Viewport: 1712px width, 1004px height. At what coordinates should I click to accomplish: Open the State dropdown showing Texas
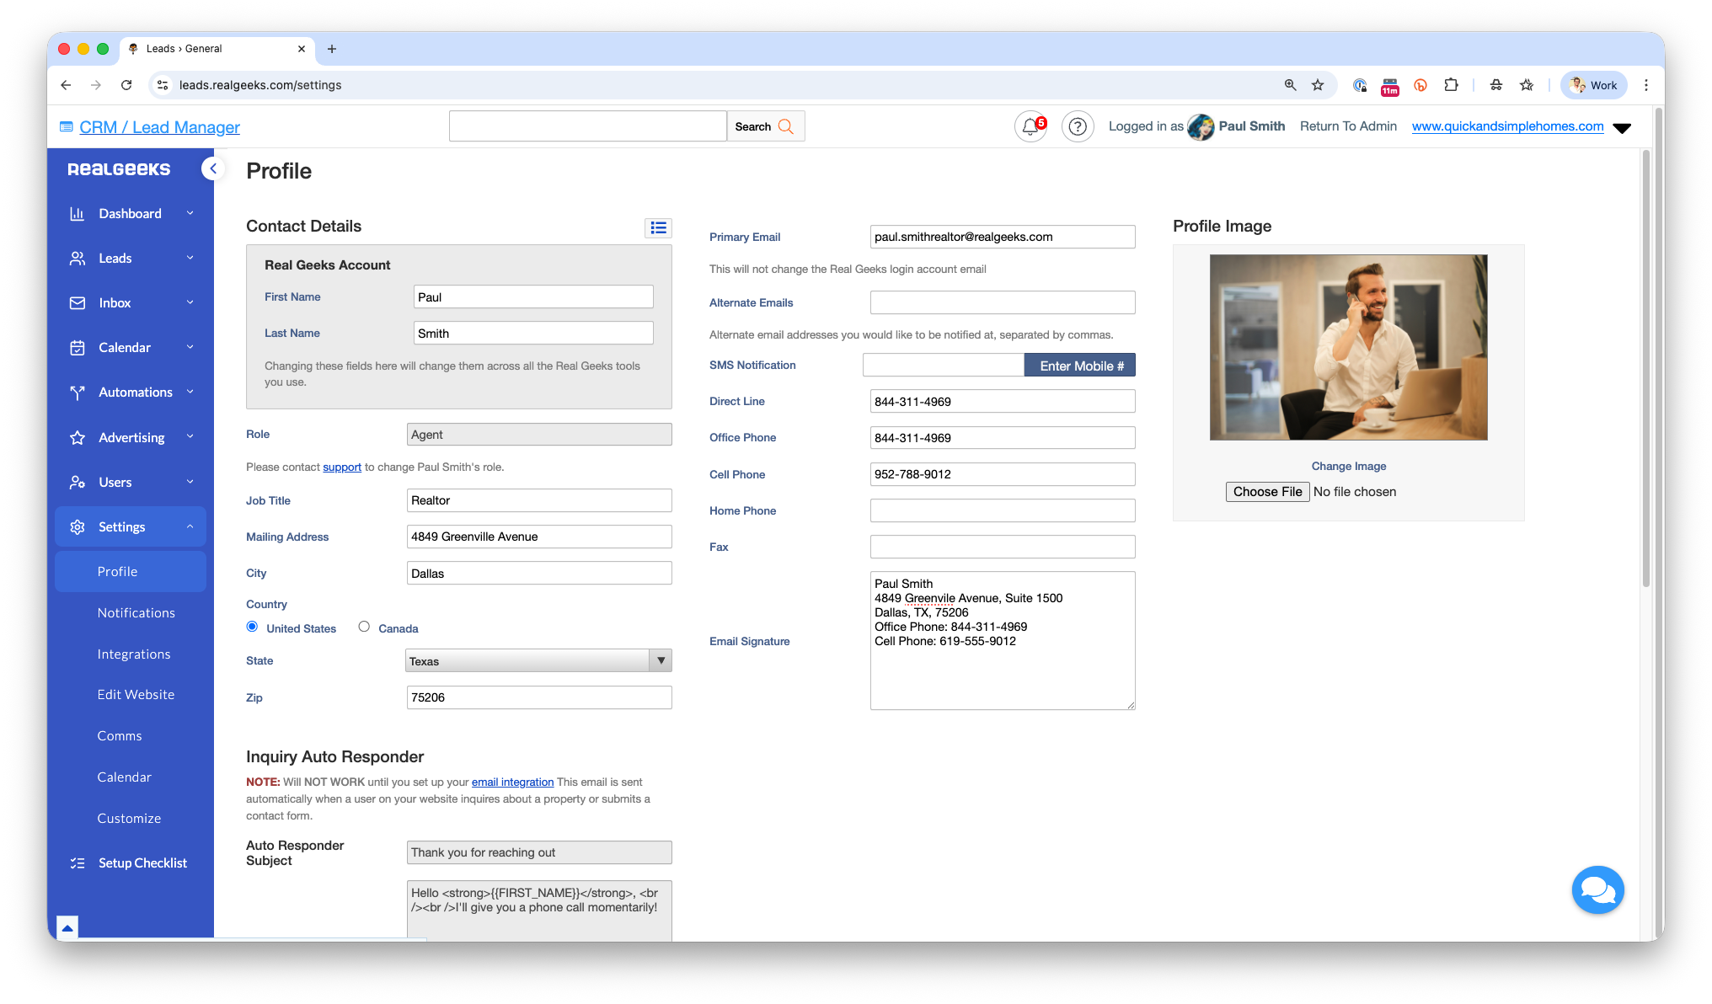538,661
